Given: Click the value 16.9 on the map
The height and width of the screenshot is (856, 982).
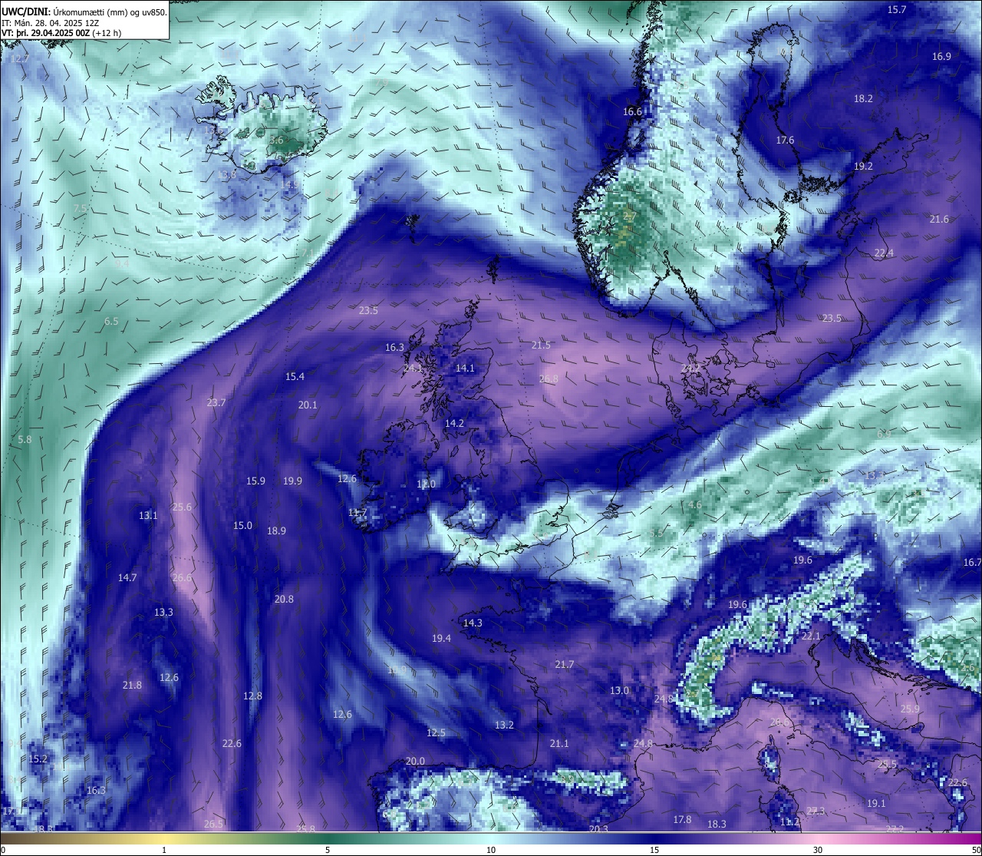Looking at the screenshot, I should tap(941, 56).
